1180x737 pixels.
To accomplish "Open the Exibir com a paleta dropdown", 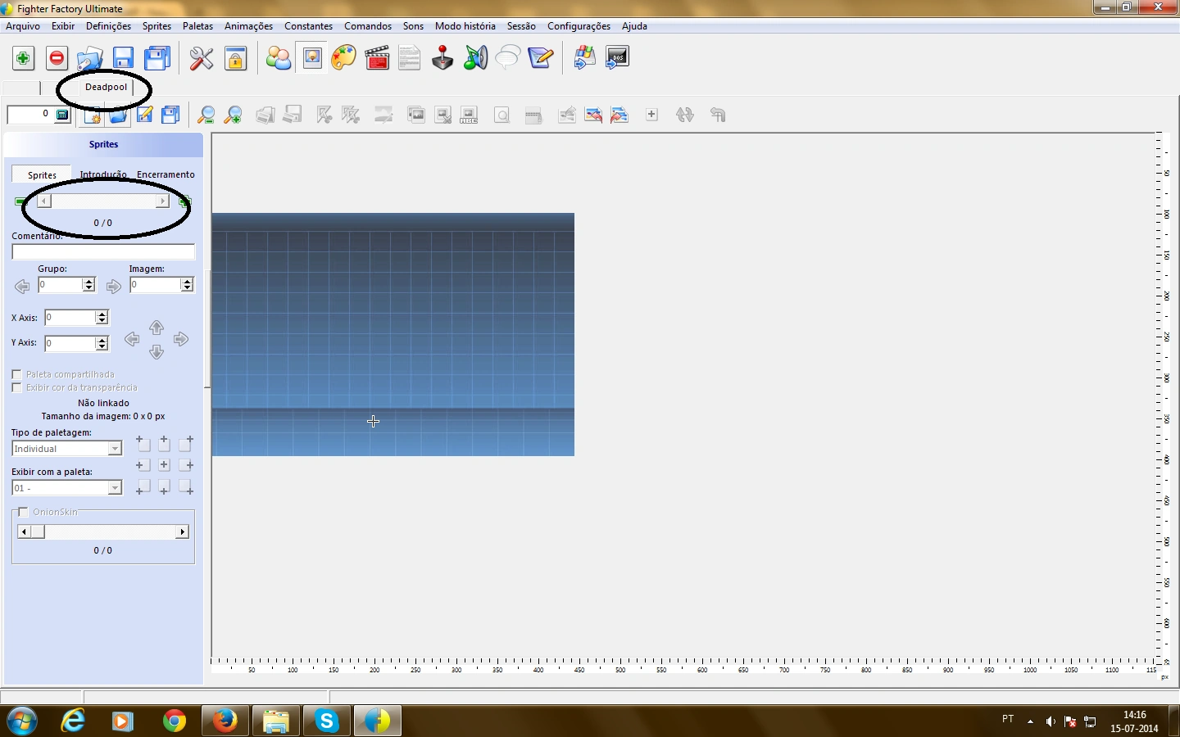I will [115, 488].
